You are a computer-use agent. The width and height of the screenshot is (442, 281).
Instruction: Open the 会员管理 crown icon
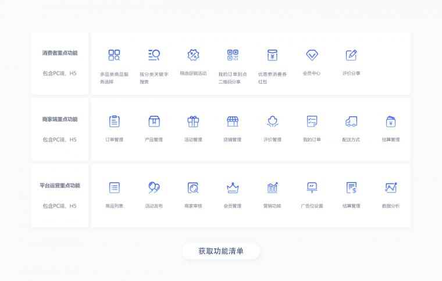(233, 188)
